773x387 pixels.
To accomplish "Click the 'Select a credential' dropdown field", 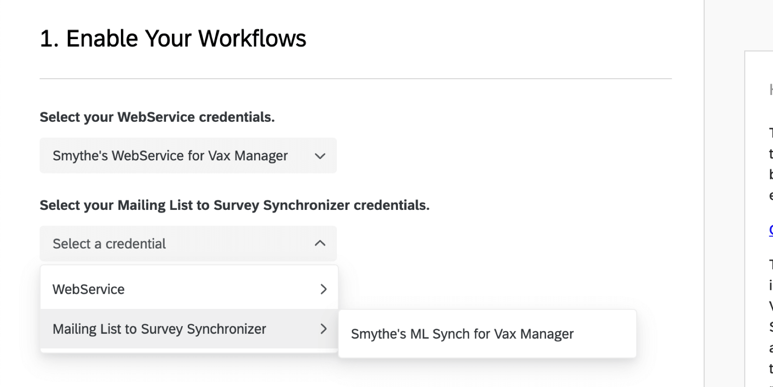I will tap(109, 244).
